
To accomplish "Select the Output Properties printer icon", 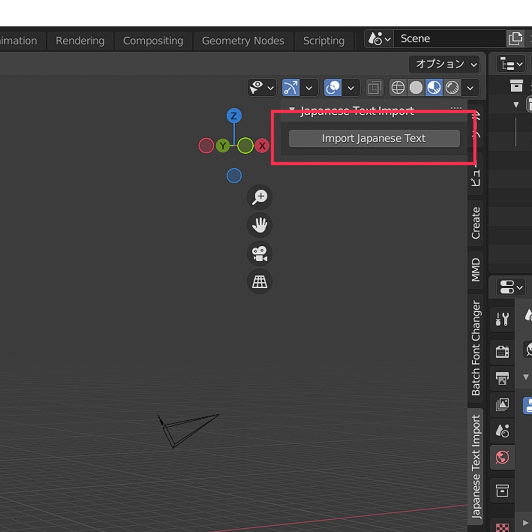I will pyautogui.click(x=502, y=379).
